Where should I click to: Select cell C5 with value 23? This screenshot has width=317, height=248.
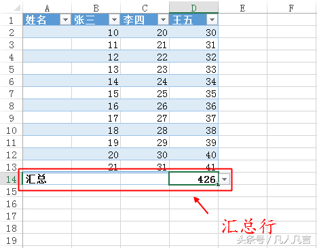tap(145, 69)
